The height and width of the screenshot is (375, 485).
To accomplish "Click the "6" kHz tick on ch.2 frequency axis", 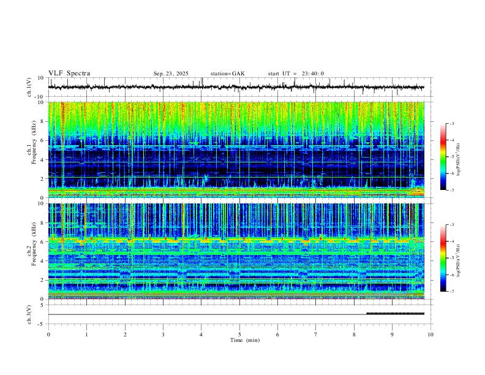I will point(42,242).
